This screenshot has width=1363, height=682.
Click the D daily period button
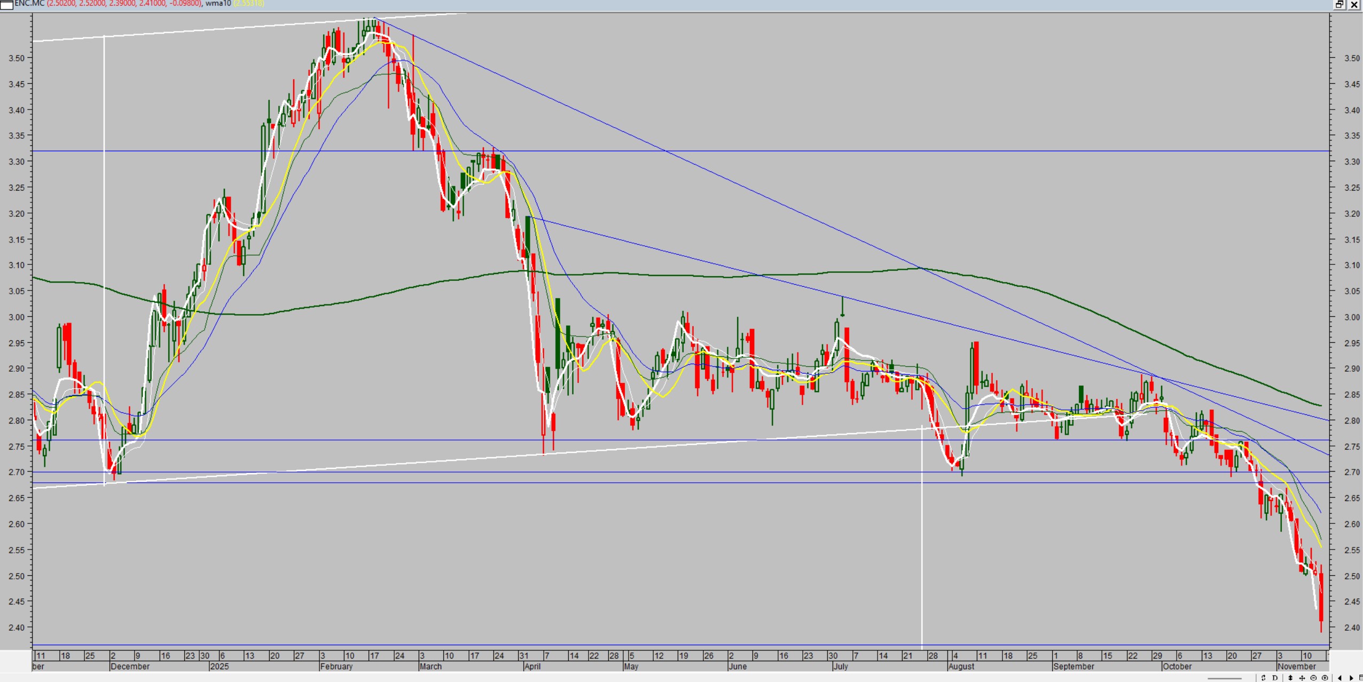[1275, 678]
